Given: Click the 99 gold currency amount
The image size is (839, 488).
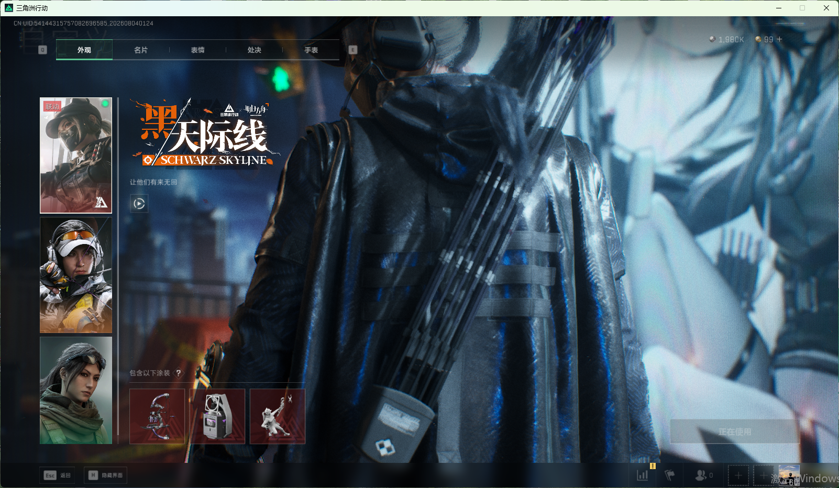Looking at the screenshot, I should 769,40.
